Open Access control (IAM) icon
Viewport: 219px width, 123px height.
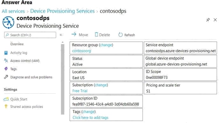pos(6,61)
